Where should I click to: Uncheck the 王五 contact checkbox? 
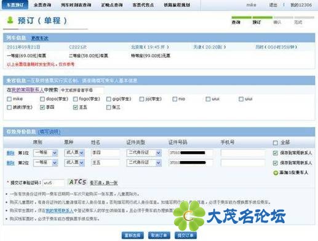coord(76,108)
